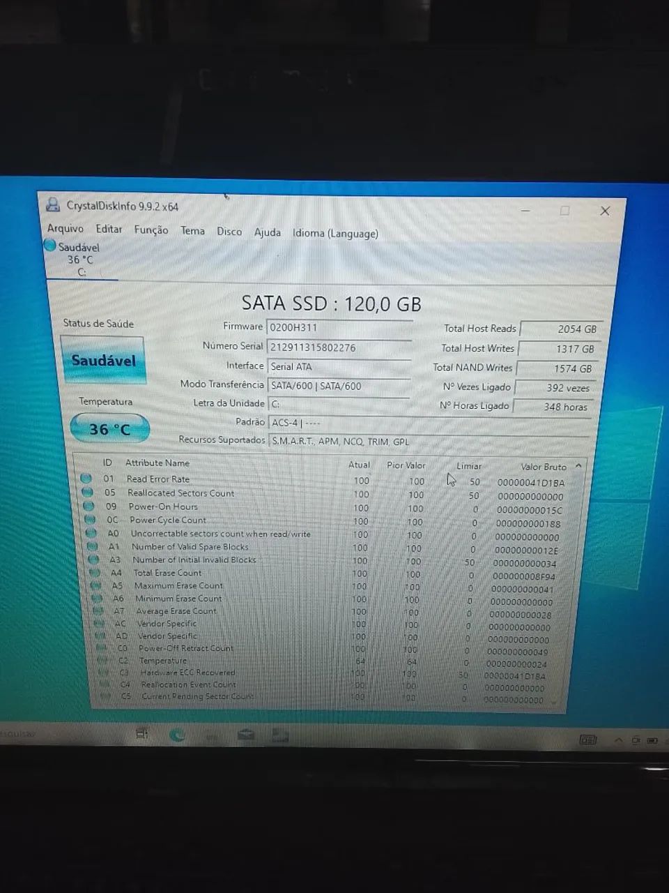This screenshot has width=669, height=893.
Task: Click the raw value 00000041D1BA for Read Error Rate
Action: pos(531,483)
